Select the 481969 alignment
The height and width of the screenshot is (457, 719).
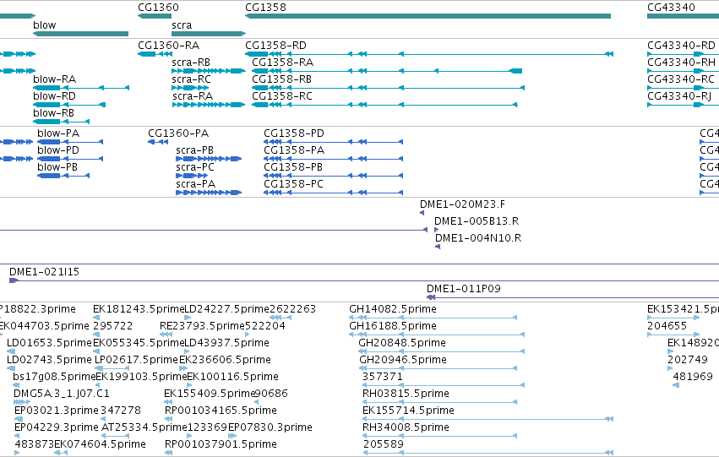676,385
